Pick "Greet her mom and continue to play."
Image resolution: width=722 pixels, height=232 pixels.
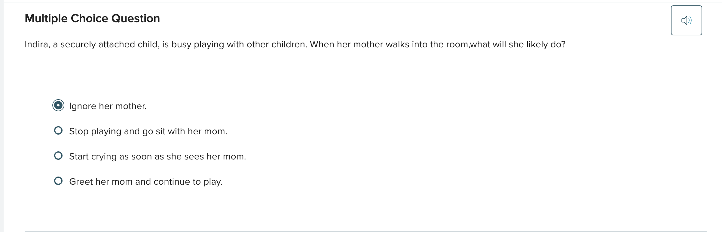point(58,181)
